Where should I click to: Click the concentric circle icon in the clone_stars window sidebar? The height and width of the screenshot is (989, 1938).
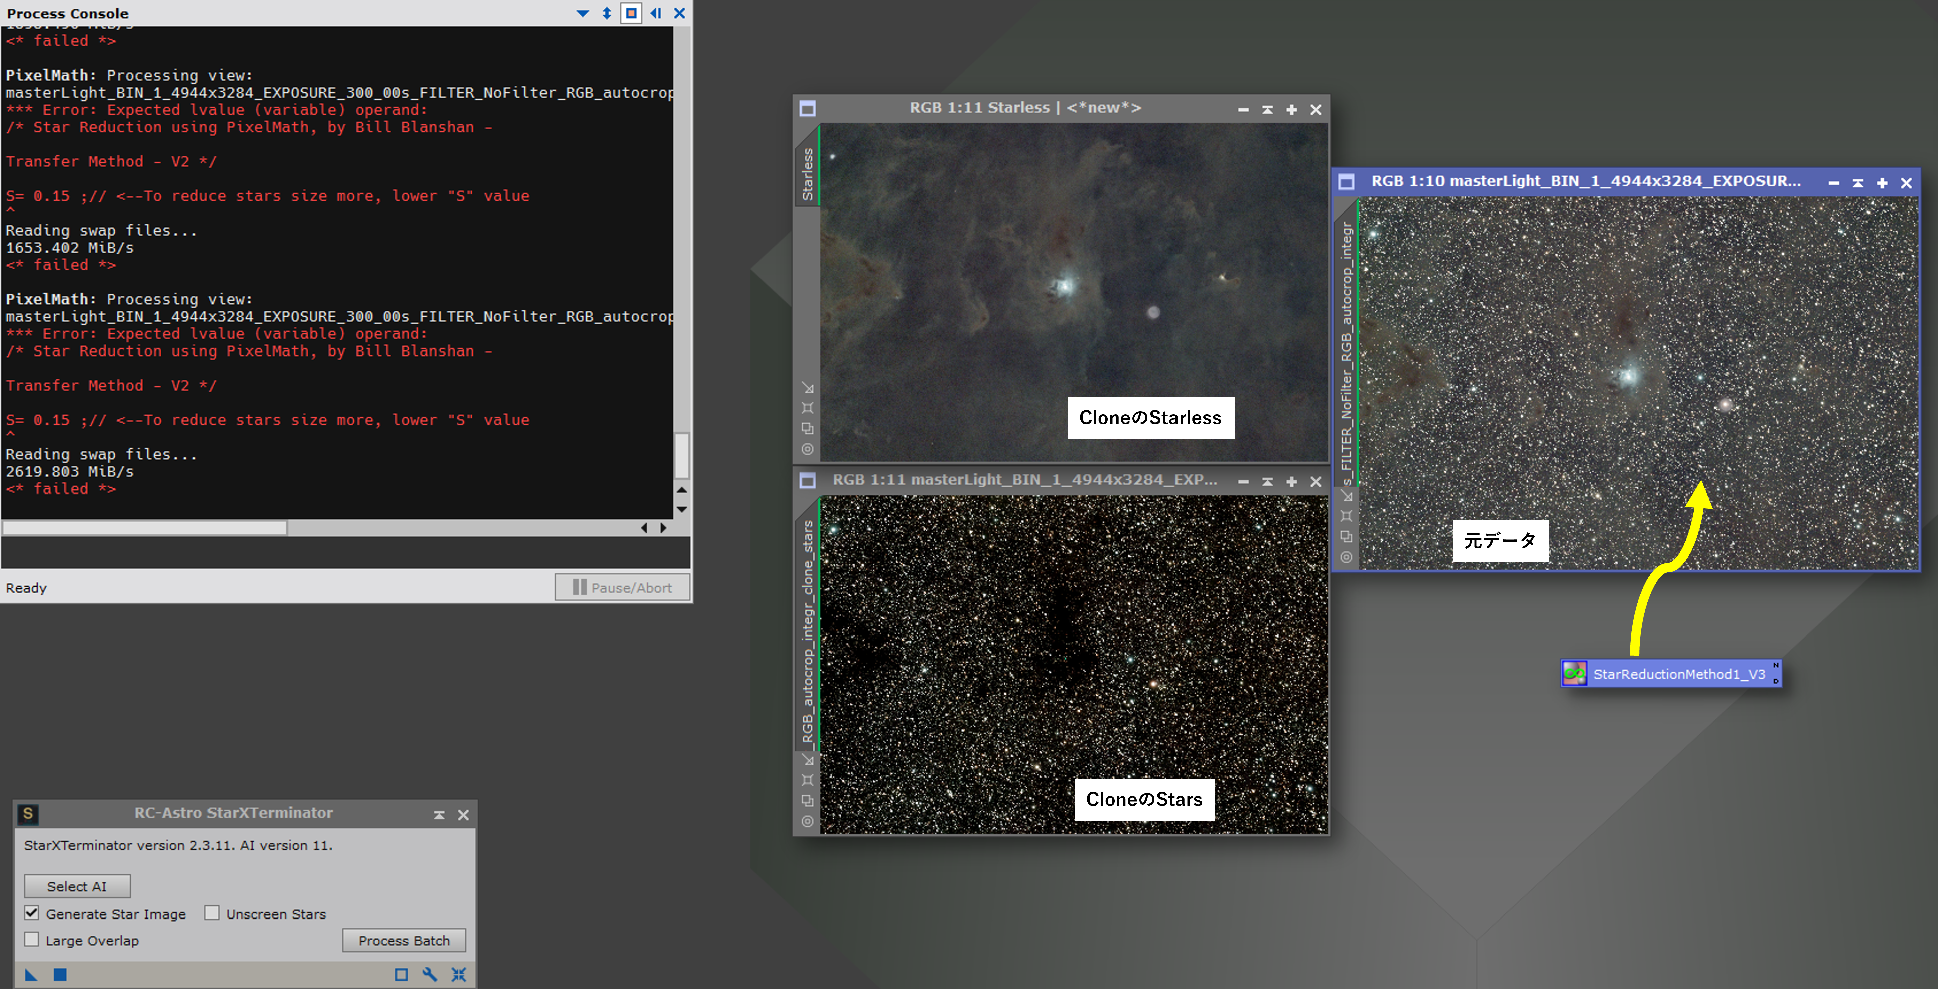coord(808,821)
